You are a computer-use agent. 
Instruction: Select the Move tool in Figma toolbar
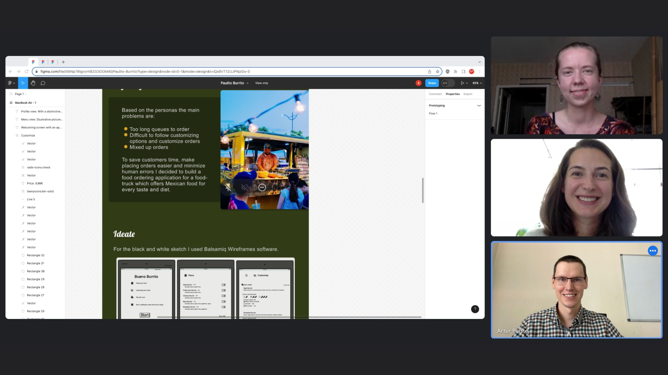[23, 83]
